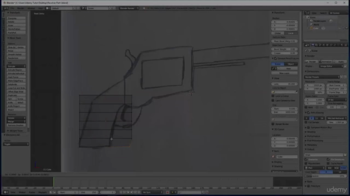Expand the Metadata panel
350x196 pixels.
click(306, 145)
